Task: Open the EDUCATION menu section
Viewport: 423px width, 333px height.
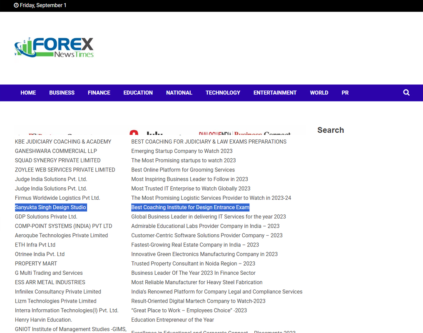Action: pyautogui.click(x=138, y=93)
